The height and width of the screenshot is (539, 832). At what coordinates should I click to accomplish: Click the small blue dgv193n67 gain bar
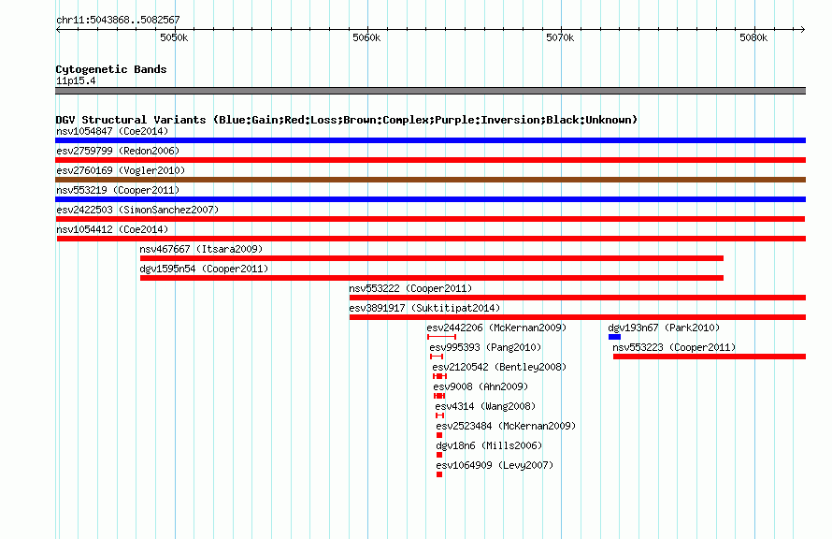point(614,337)
